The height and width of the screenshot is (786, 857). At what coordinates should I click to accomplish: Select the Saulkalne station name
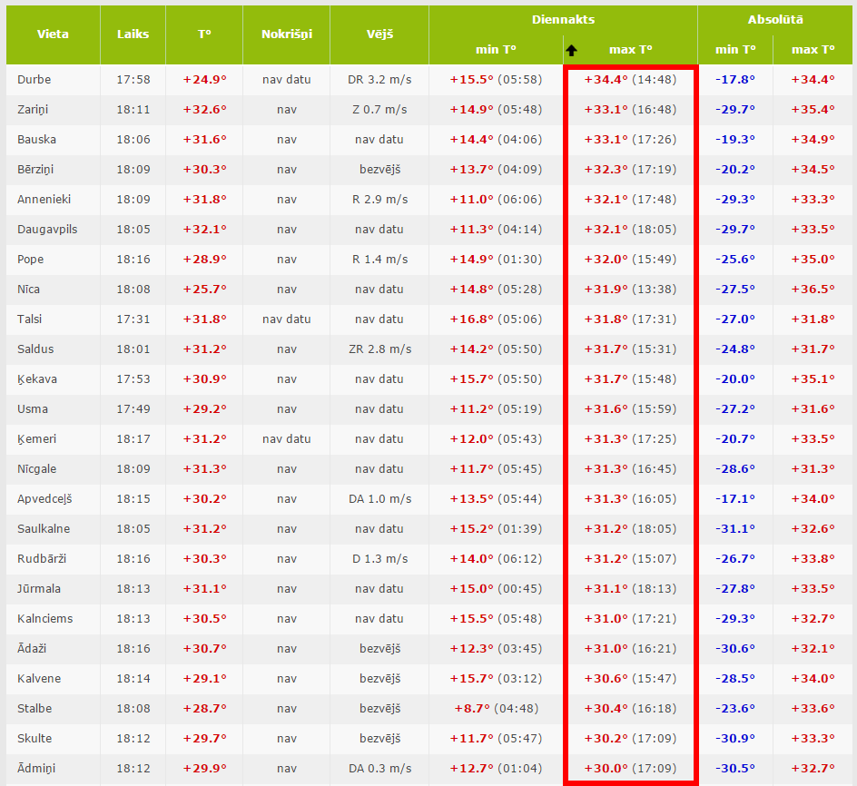pyautogui.click(x=44, y=528)
